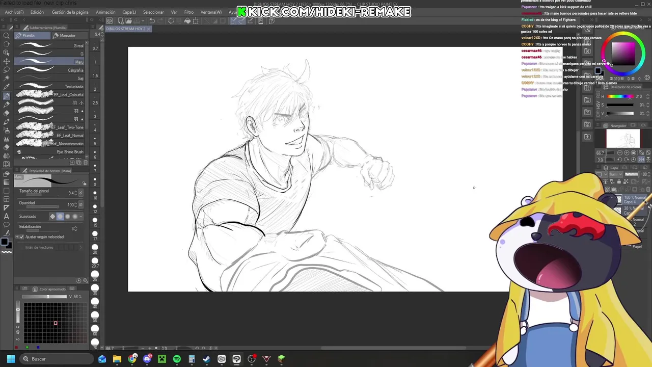Switch to the Marcador sub tool group
The image size is (652, 367).
pos(69,36)
